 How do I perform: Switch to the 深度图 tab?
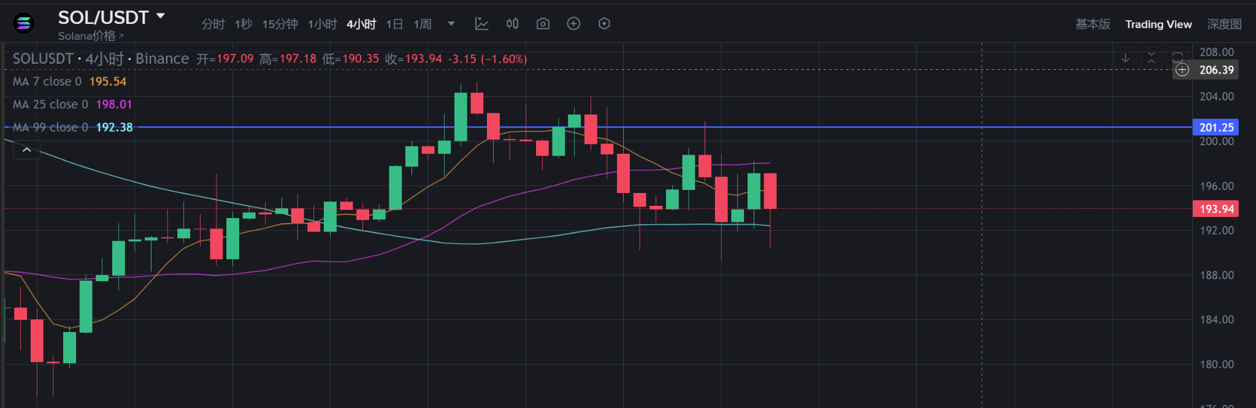tap(1224, 25)
